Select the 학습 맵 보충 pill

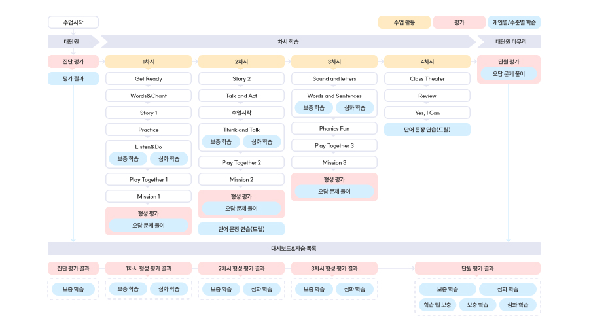(x=437, y=305)
